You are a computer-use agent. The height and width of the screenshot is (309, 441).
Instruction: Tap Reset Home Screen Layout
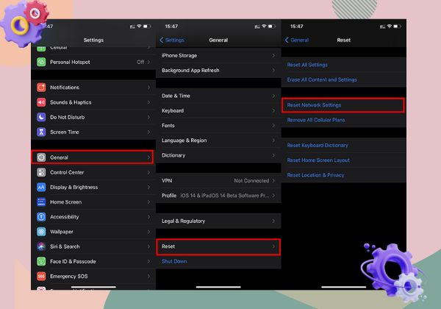318,160
